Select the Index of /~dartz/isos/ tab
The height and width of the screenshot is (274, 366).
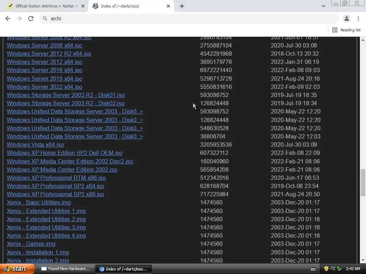131,6
